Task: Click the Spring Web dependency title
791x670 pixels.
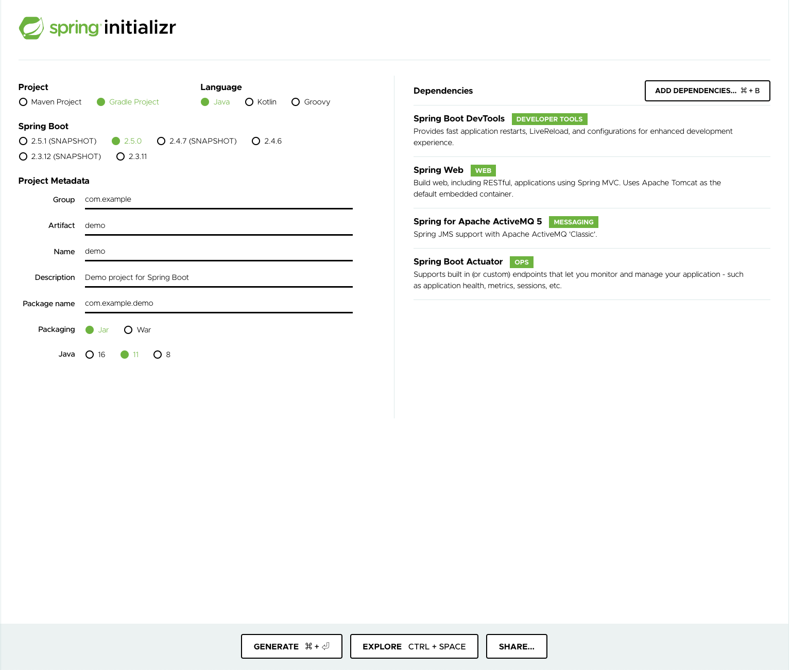Action: pyautogui.click(x=438, y=170)
